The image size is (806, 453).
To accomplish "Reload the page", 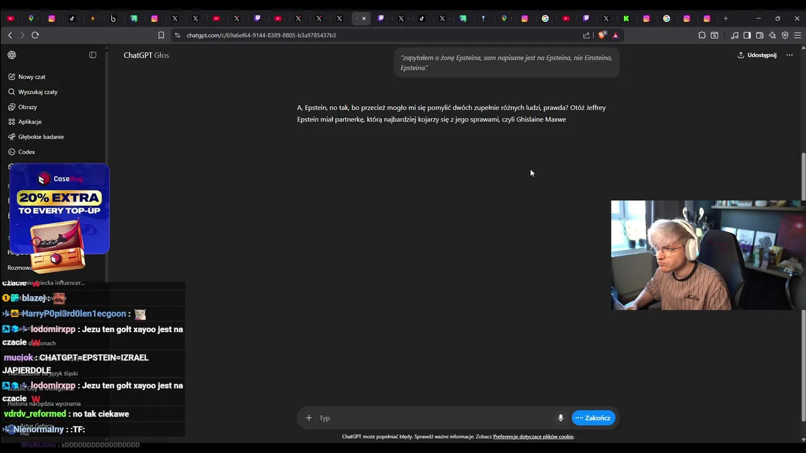I will (35, 35).
